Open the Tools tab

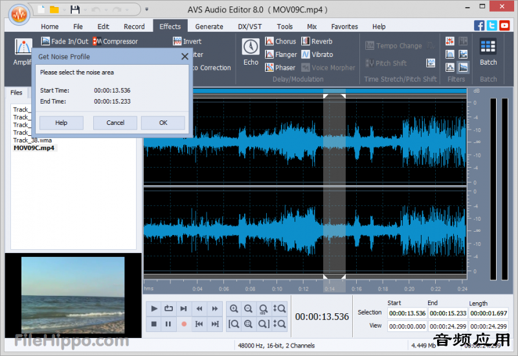(x=285, y=27)
